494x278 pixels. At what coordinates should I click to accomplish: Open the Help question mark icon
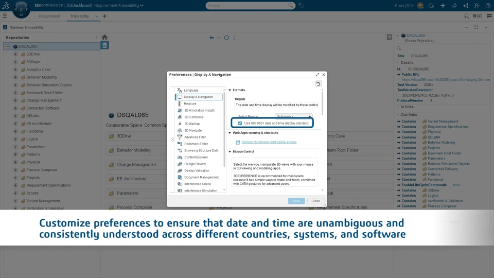(488, 5)
